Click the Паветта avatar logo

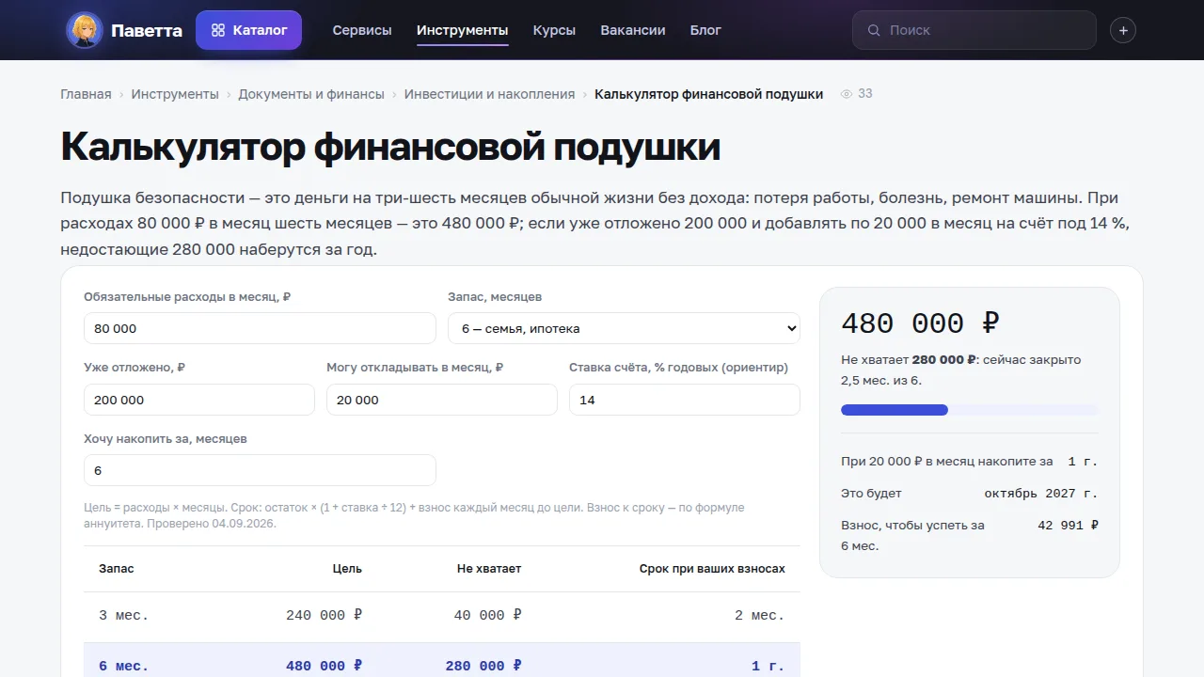tap(84, 30)
